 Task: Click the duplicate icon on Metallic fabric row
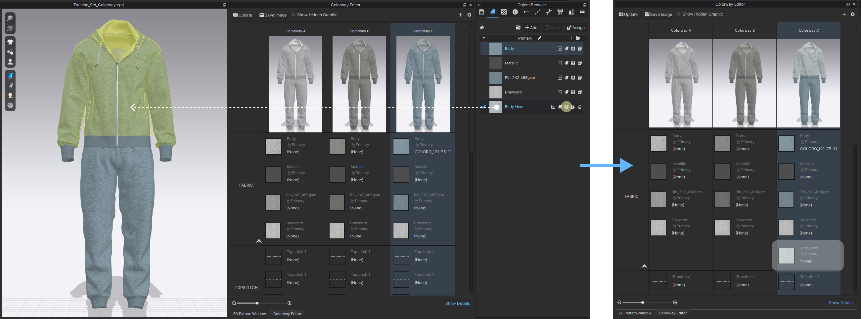580,63
